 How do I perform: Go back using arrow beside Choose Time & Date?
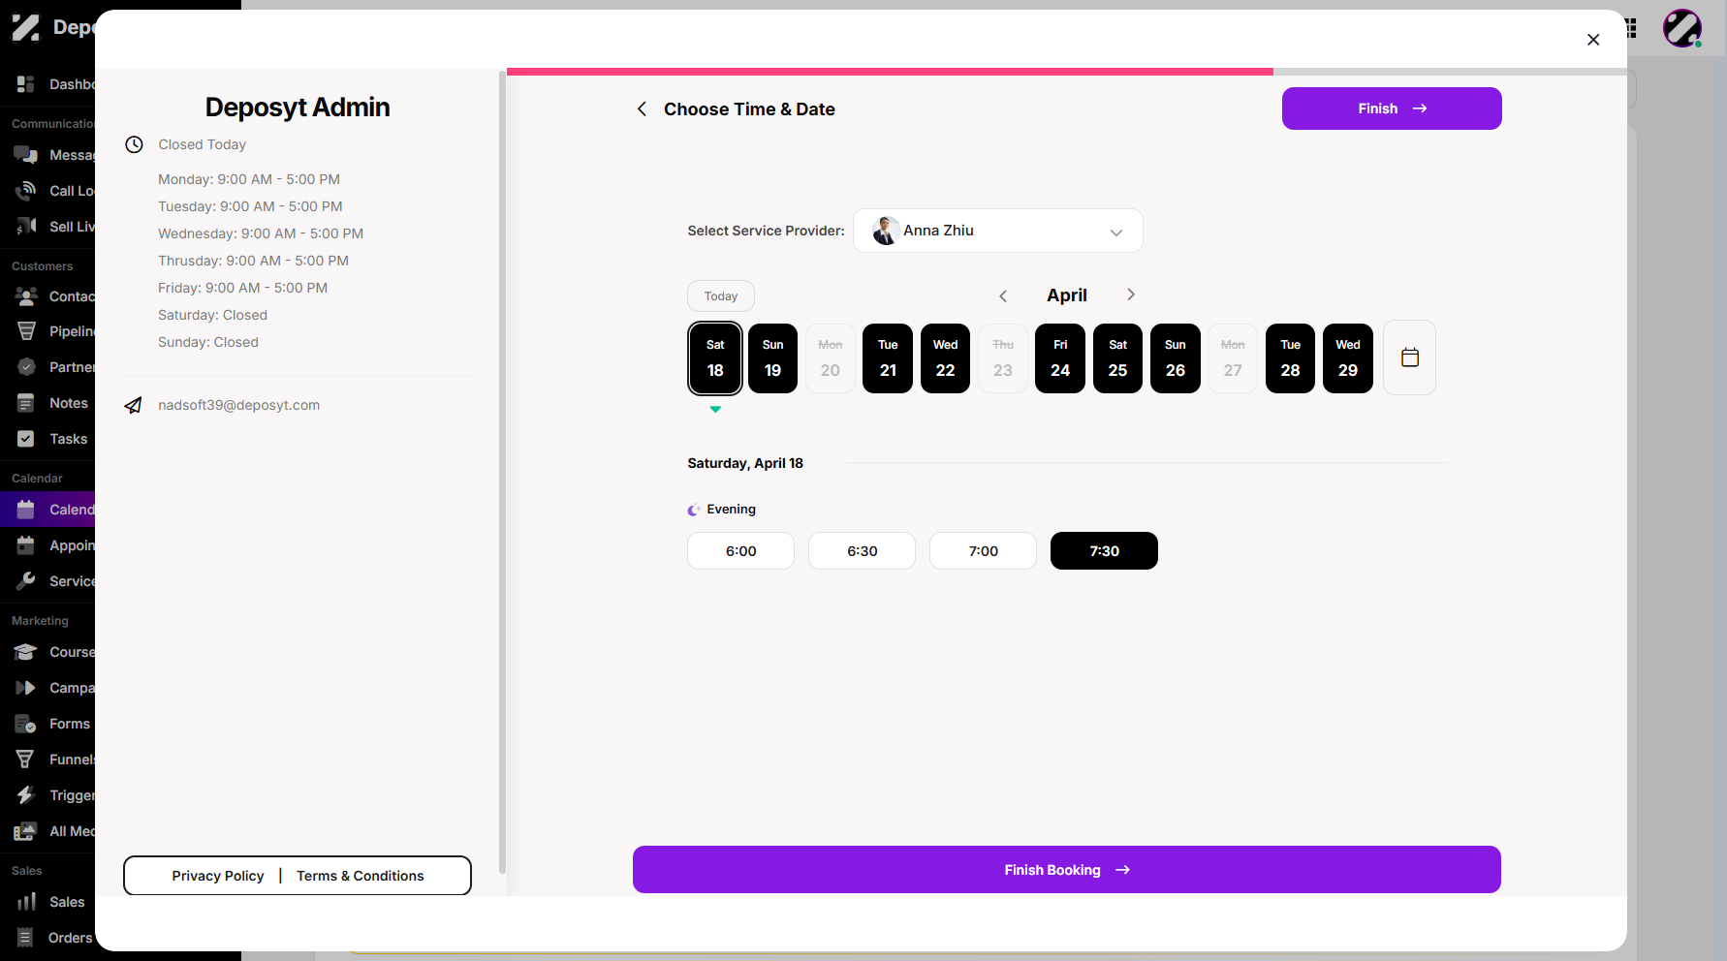pos(642,109)
